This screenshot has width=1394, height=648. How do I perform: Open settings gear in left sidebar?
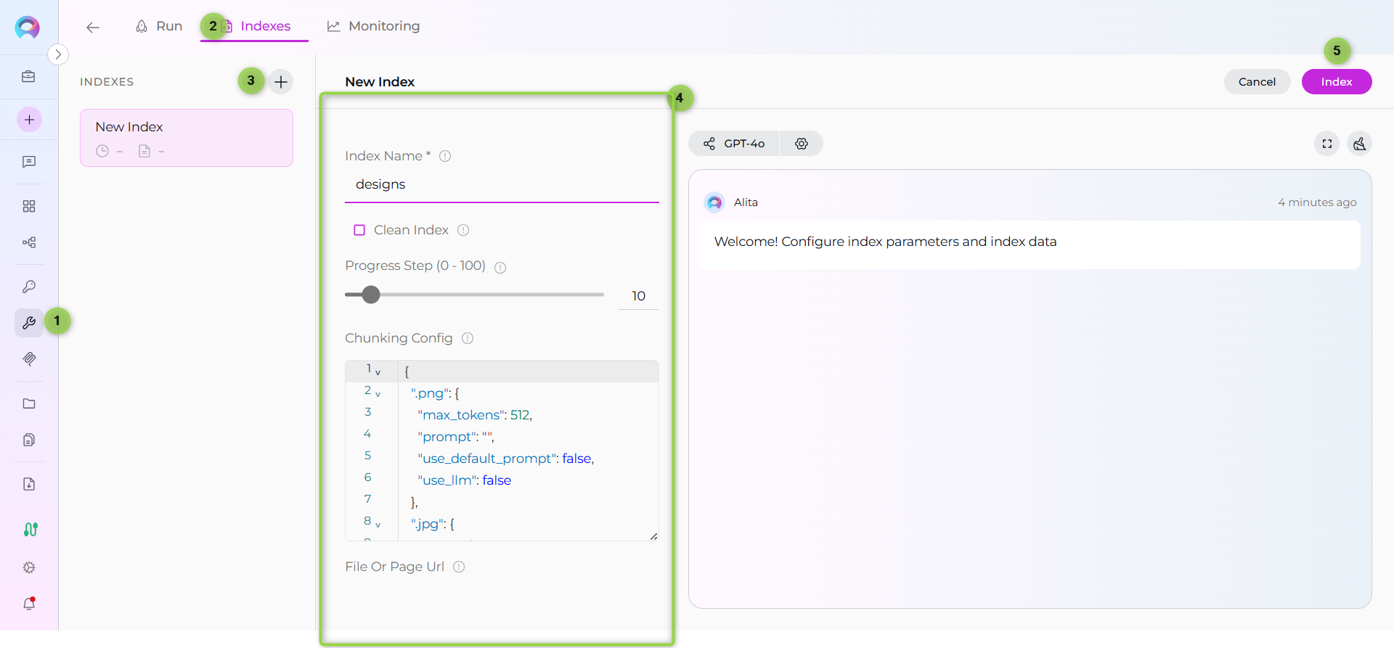tap(29, 567)
